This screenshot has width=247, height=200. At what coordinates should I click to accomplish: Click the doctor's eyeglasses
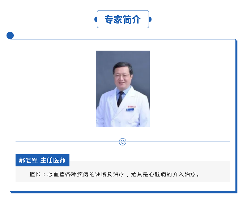click(x=122, y=76)
